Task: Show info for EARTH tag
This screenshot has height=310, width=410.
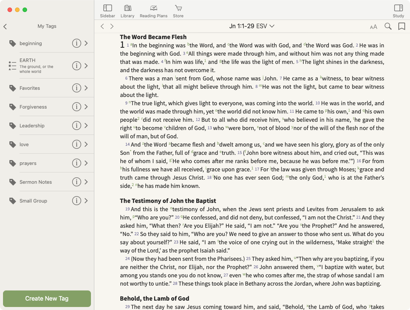Action: (77, 66)
